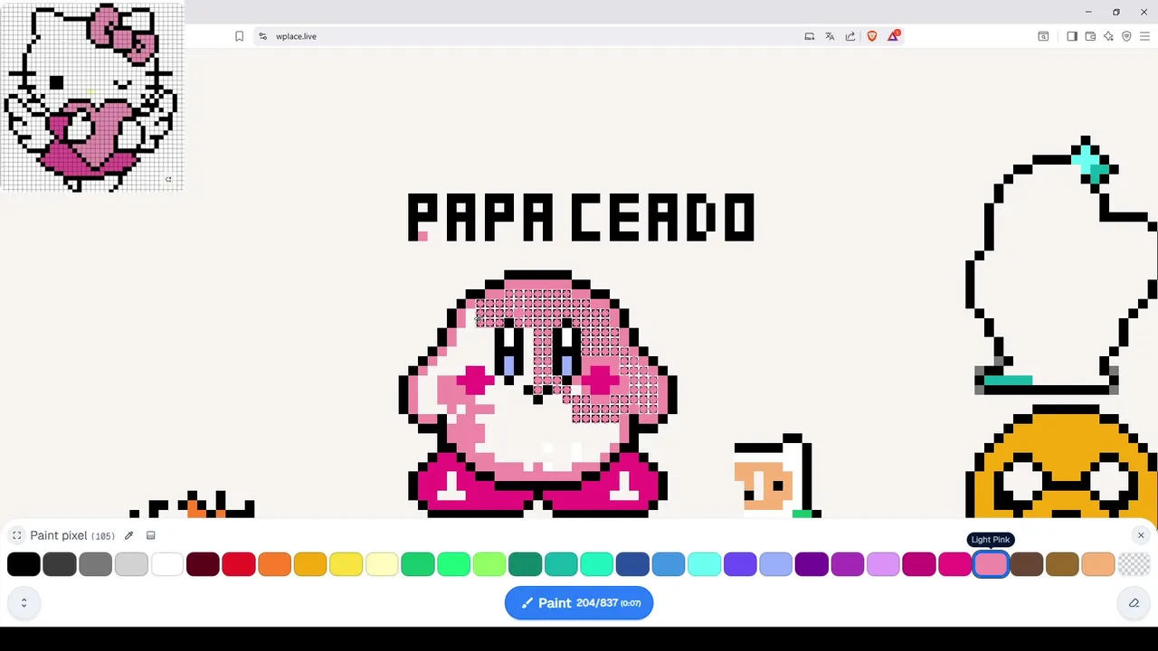This screenshot has width=1158, height=651.
Task: Pick the Gold color swatch
Action: pyautogui.click(x=310, y=564)
